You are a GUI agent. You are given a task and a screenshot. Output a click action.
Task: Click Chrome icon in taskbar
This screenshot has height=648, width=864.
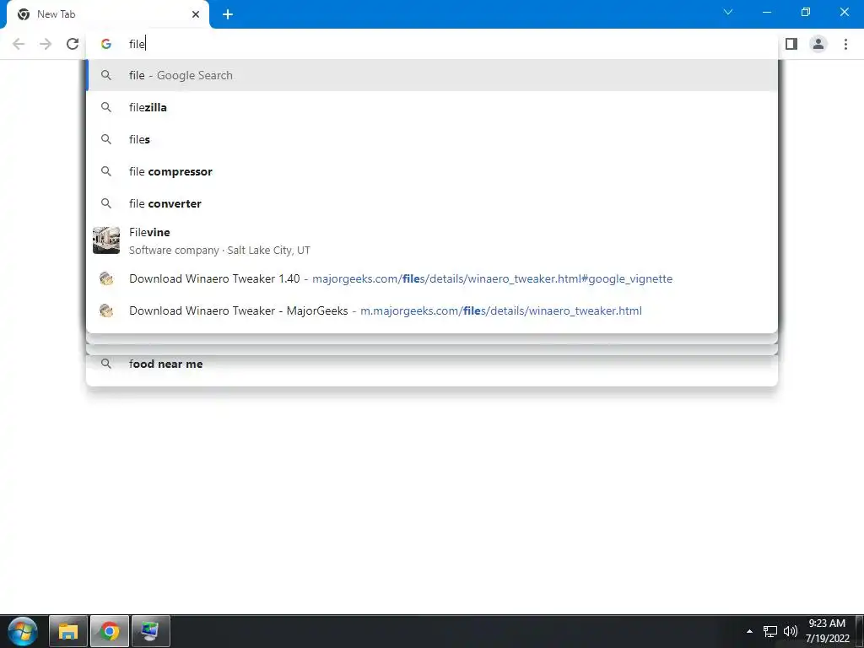point(110,631)
